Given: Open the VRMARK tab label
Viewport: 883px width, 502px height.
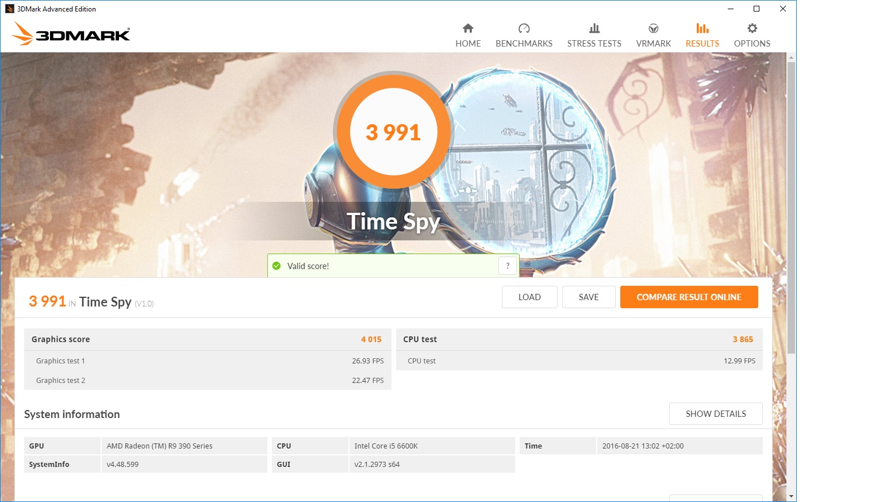Looking at the screenshot, I should point(654,44).
